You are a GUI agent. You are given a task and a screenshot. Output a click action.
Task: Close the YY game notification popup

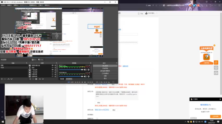220,99
